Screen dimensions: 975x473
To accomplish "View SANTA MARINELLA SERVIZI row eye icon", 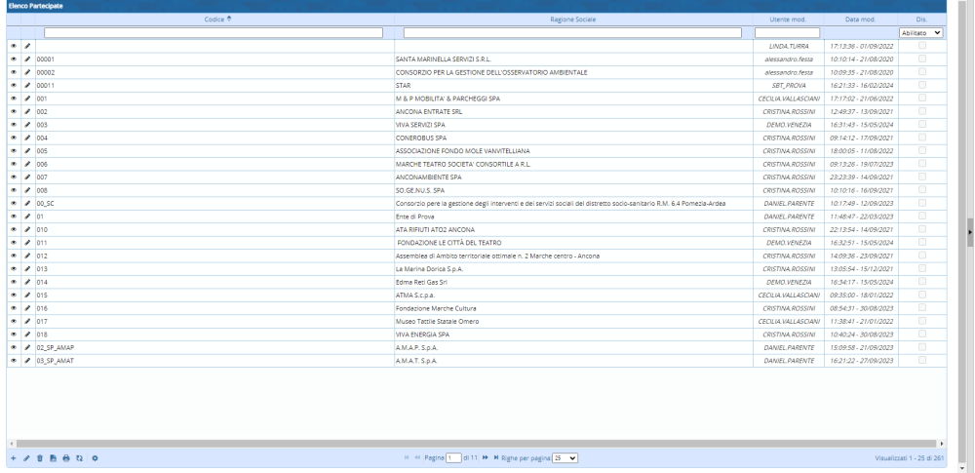I will 14,59.
